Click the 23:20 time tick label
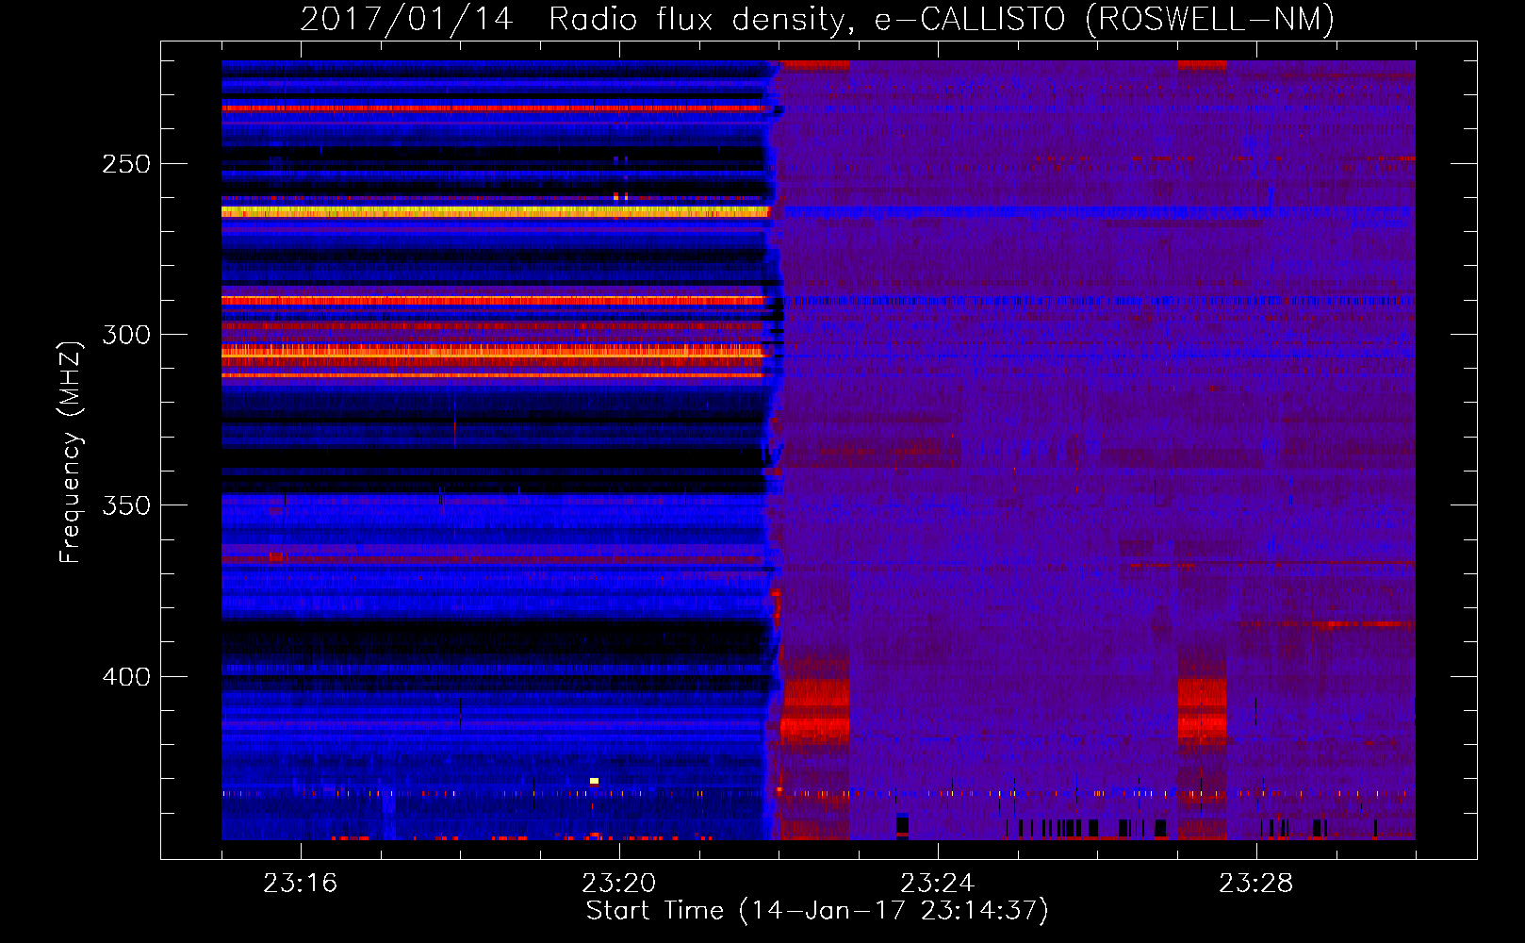This screenshot has height=943, width=1525. pos(618,883)
